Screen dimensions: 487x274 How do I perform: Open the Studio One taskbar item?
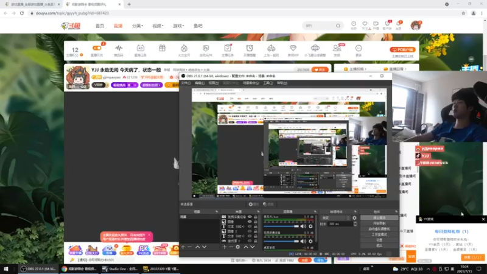(120, 269)
